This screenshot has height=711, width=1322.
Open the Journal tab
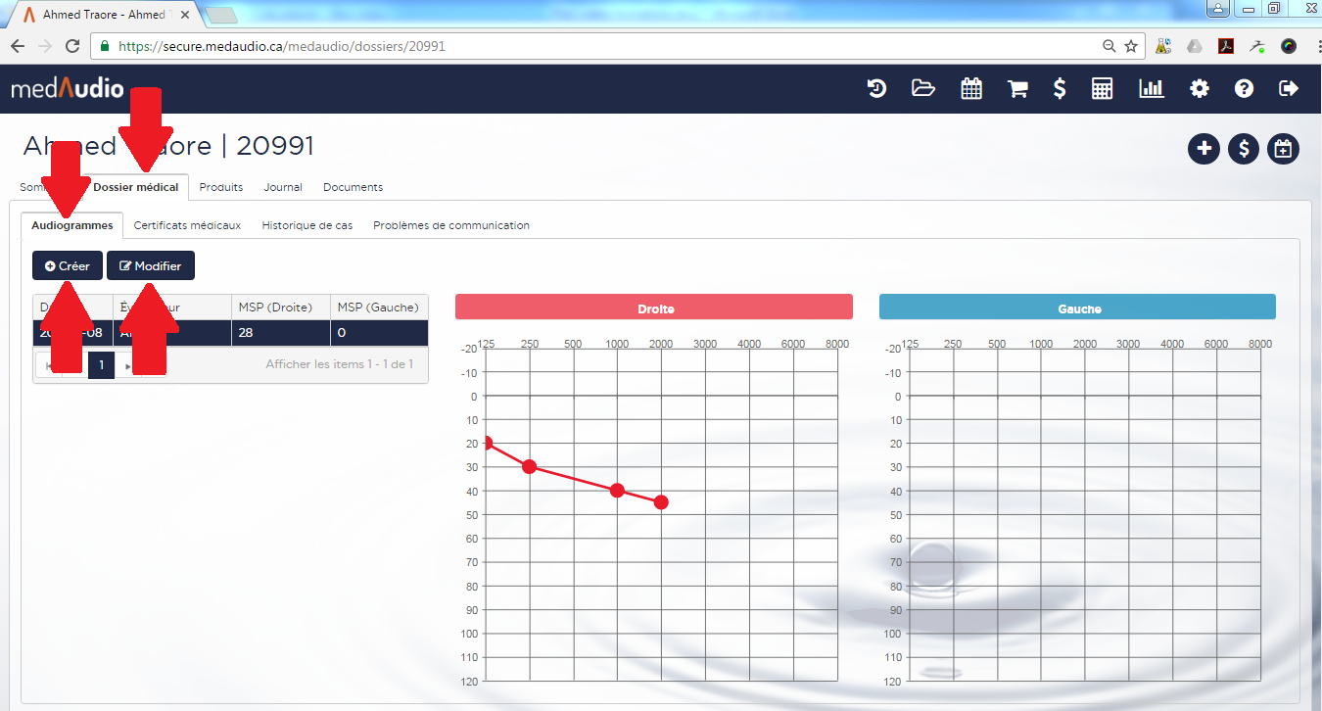(283, 187)
